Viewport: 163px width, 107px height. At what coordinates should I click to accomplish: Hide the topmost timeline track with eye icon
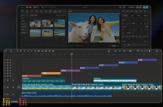tap(10, 60)
